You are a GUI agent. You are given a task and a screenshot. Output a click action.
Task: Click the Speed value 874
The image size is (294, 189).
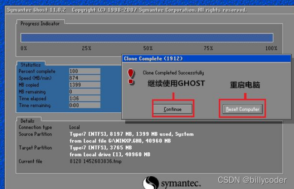85,78
